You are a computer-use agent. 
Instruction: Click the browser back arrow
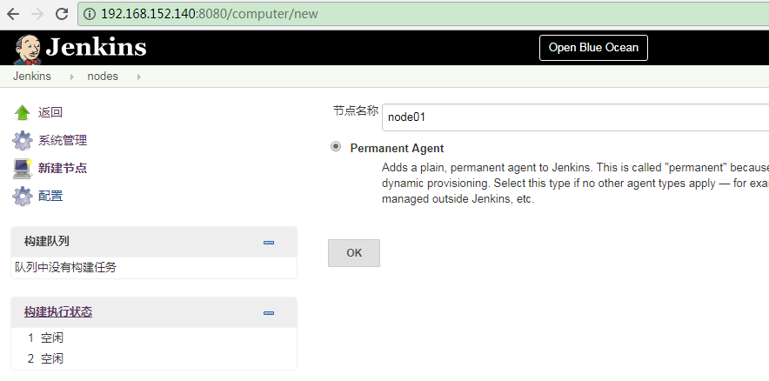pos(13,14)
